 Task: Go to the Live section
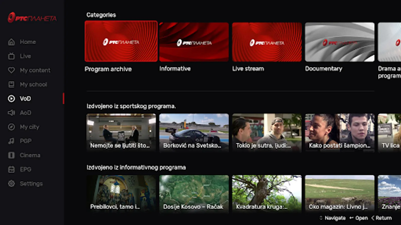click(x=25, y=56)
